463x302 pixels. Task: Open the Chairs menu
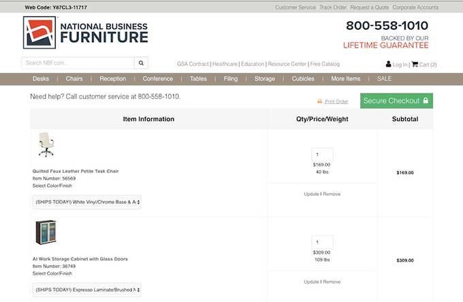74,79
